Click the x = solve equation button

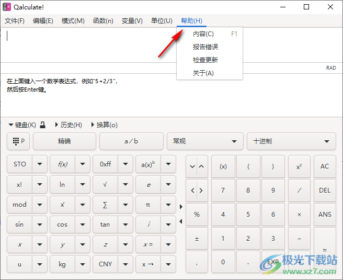click(x=148, y=244)
